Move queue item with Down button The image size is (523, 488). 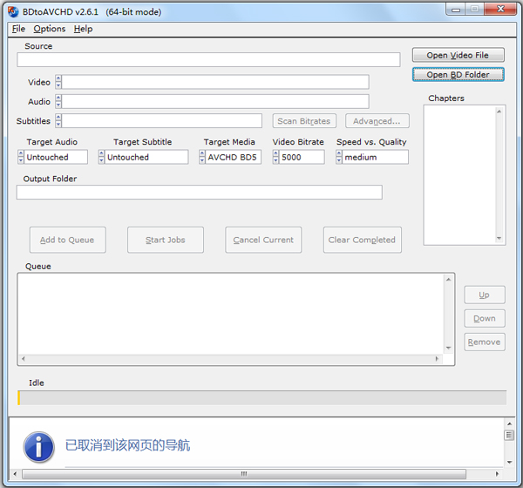[485, 319]
